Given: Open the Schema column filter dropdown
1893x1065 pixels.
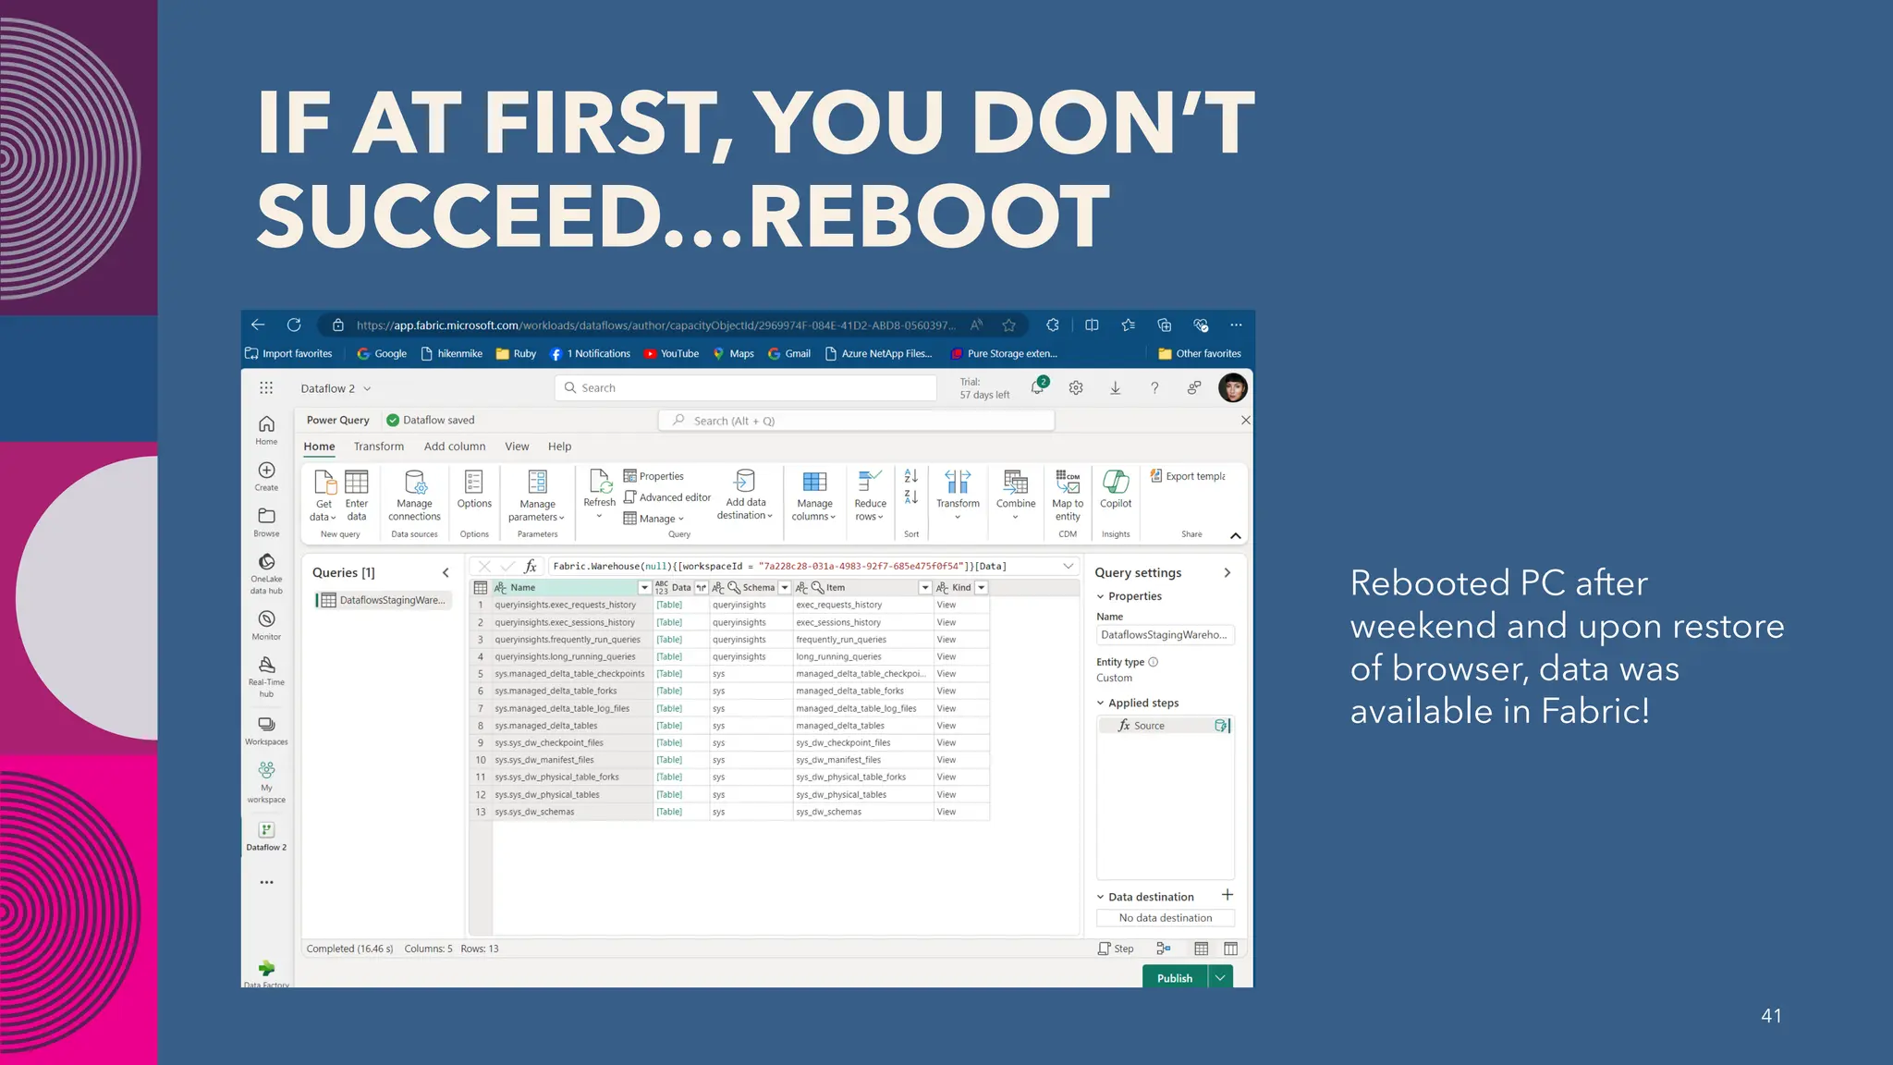Looking at the screenshot, I should point(785,588).
